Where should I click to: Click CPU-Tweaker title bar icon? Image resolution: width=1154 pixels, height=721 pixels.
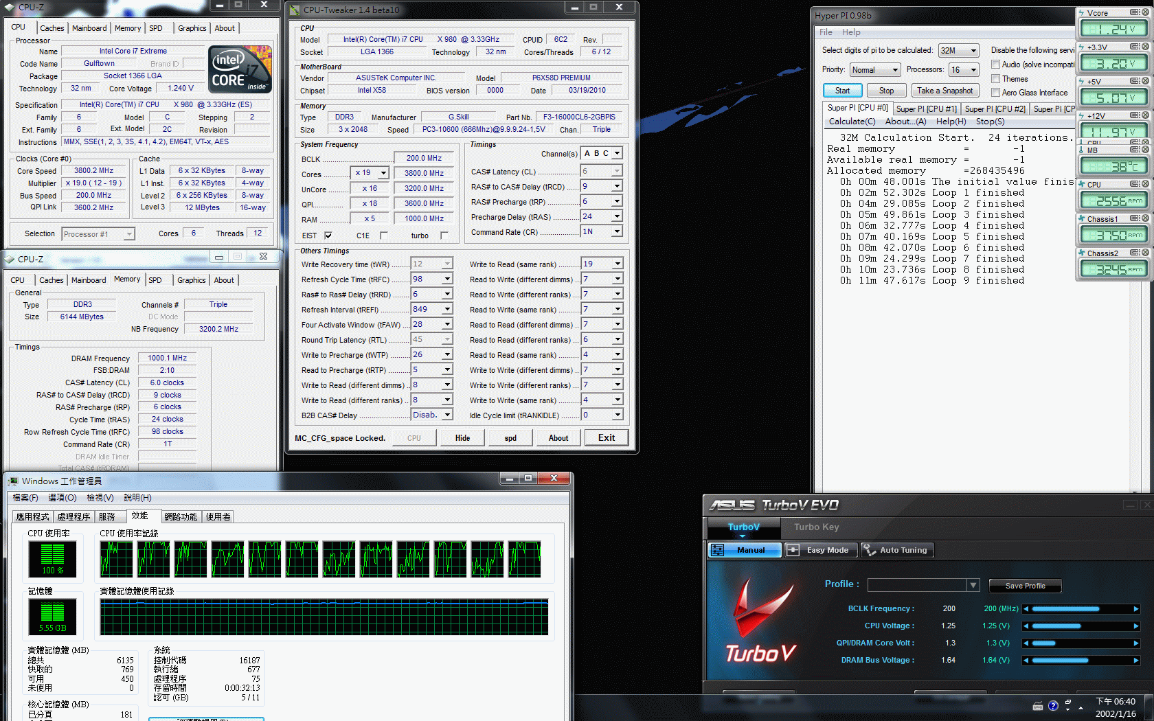295,10
